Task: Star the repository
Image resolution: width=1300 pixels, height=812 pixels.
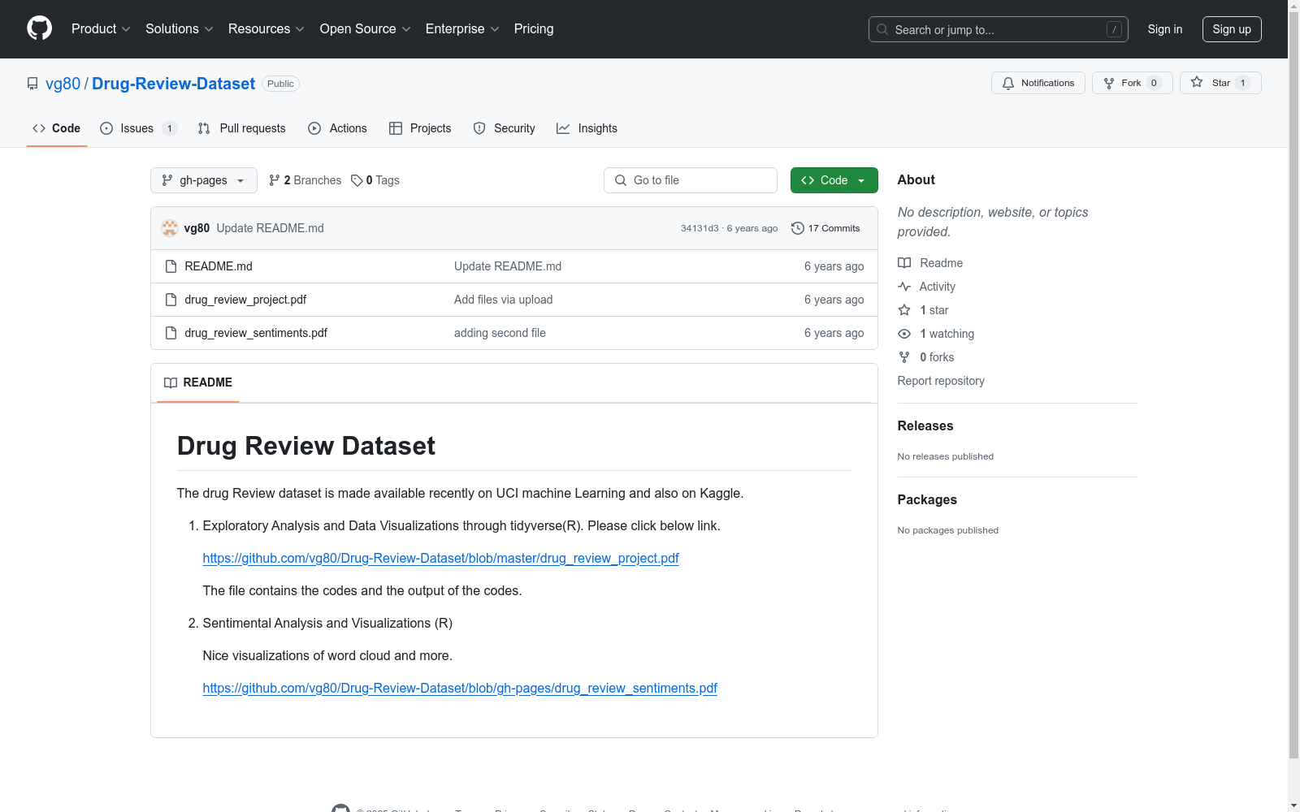Action: [x=1220, y=83]
